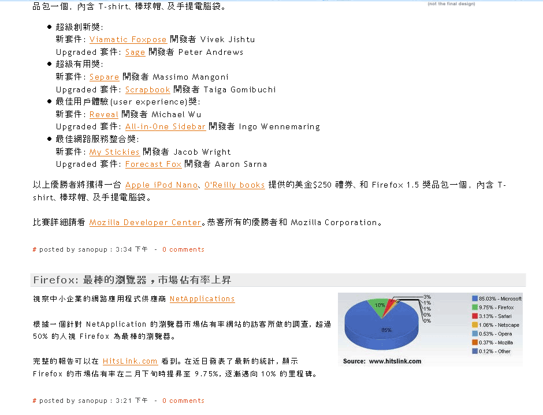Click the Firefox market share post title
This screenshot has width=543, height=415.
[x=132, y=280]
